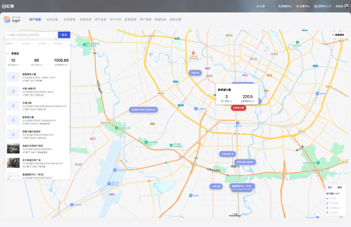Switch to 报事报修 tab
Viewport: 351px width, 227px height.
point(85,19)
